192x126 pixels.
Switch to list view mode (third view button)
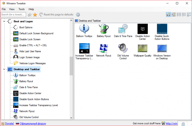(x=179, y=15)
